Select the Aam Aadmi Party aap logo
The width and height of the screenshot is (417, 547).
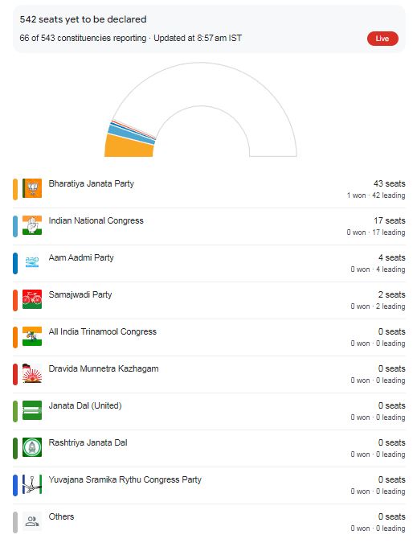[32, 261]
